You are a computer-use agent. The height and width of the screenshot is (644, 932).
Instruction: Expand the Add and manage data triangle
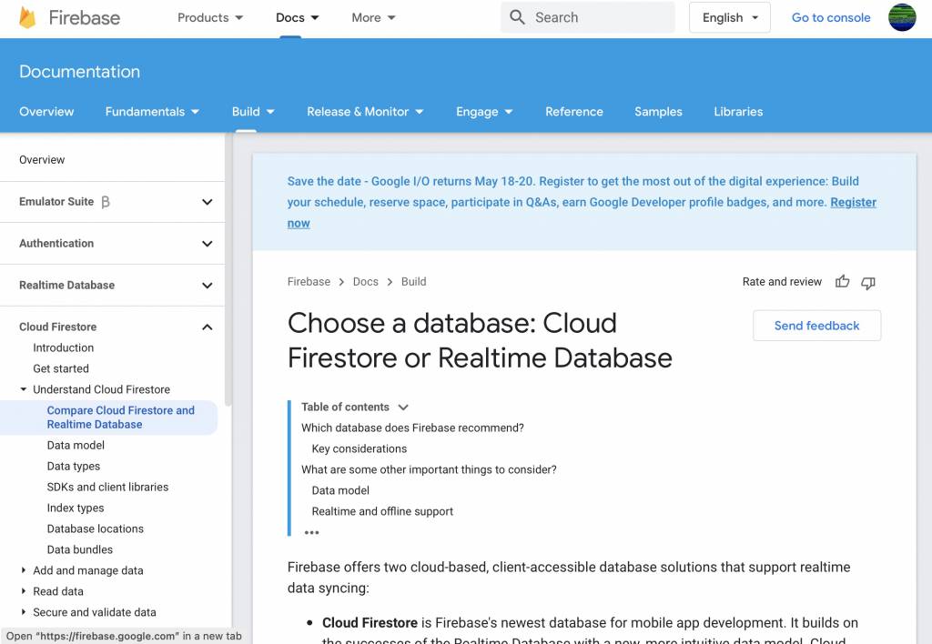coord(23,570)
